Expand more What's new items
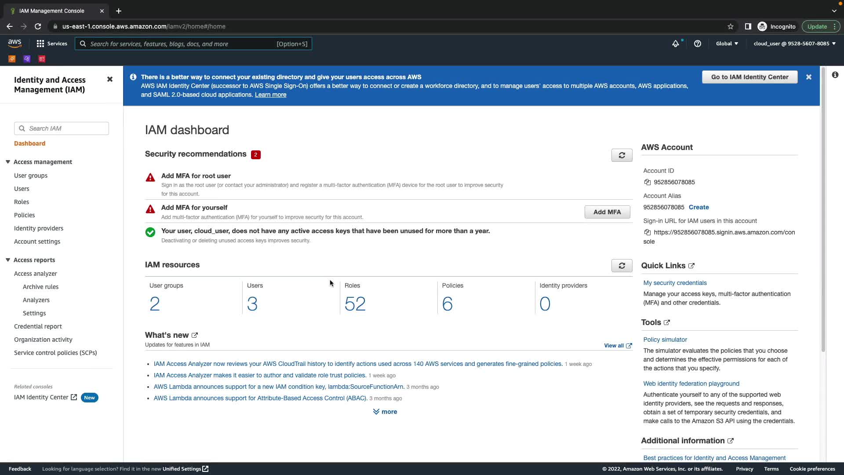844x475 pixels. point(385,412)
